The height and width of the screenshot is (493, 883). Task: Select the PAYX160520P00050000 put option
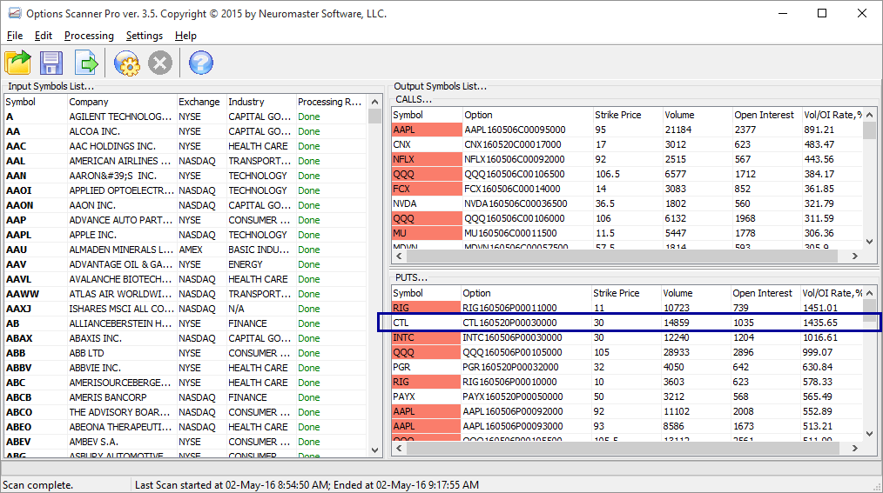512,396
